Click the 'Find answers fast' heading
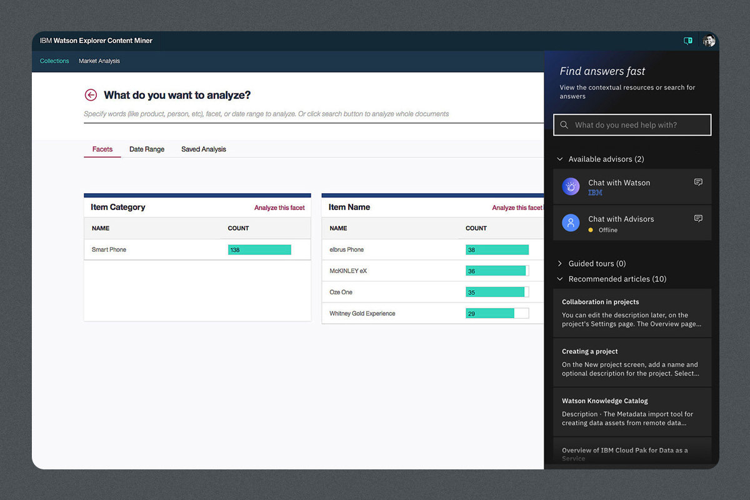Image resolution: width=750 pixels, height=500 pixels. coord(602,71)
